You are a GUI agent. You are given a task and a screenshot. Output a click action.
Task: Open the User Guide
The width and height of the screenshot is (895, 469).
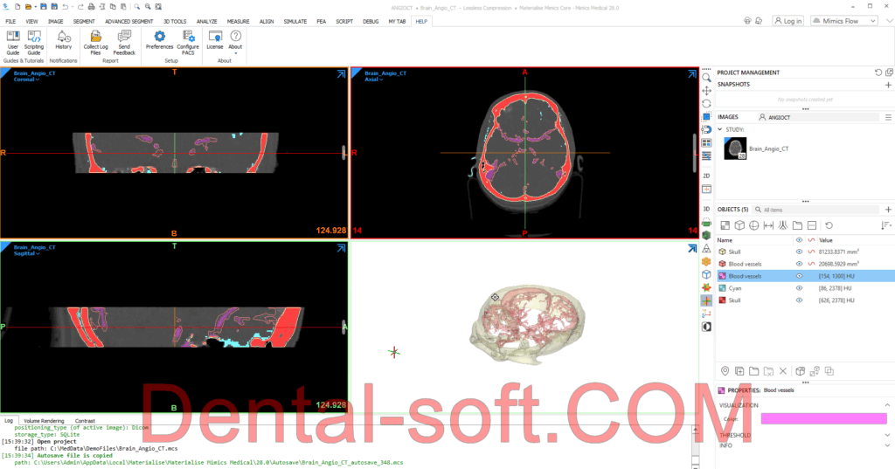[x=12, y=43]
